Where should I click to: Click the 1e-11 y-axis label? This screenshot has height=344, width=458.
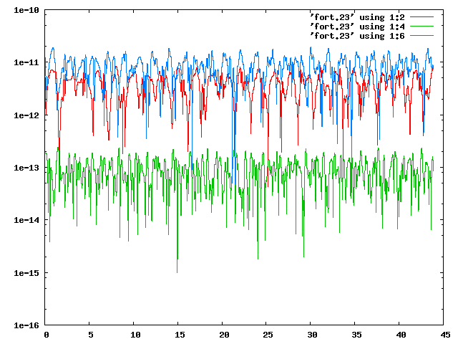[26, 62]
